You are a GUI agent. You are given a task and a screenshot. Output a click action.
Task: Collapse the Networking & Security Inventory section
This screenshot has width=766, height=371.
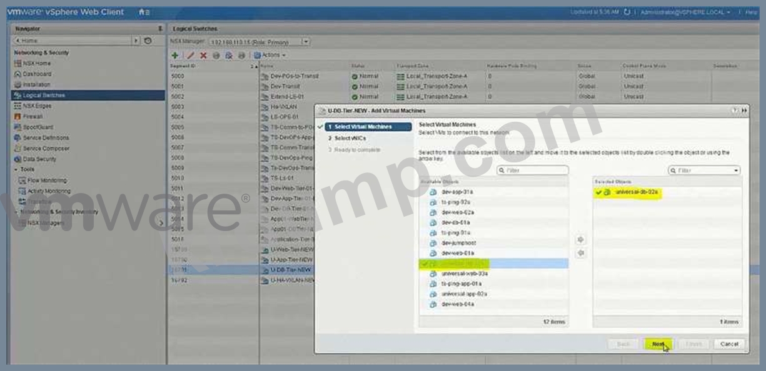16,212
